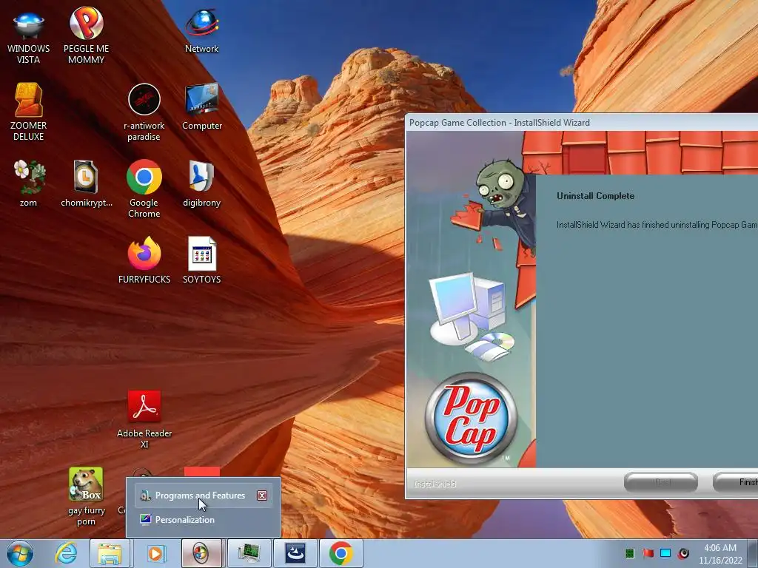758x568 pixels.
Task: Select the beaver Box desktop icon
Action: 86,496
